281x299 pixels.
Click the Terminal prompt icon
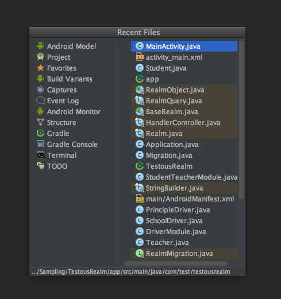[40, 155]
